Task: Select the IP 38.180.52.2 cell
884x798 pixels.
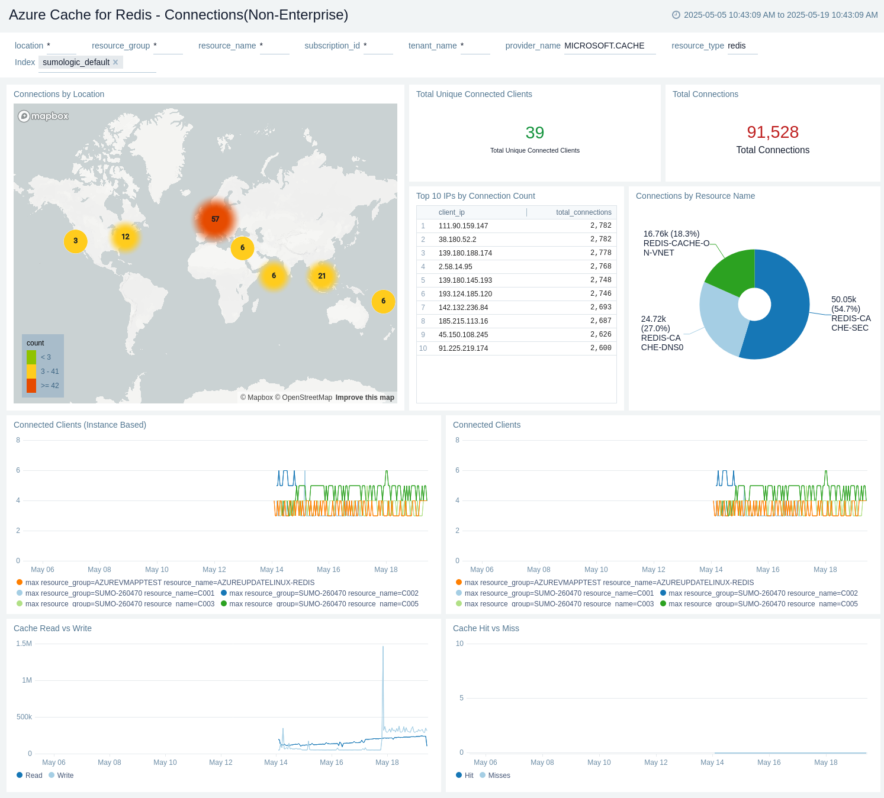Action: click(x=458, y=240)
